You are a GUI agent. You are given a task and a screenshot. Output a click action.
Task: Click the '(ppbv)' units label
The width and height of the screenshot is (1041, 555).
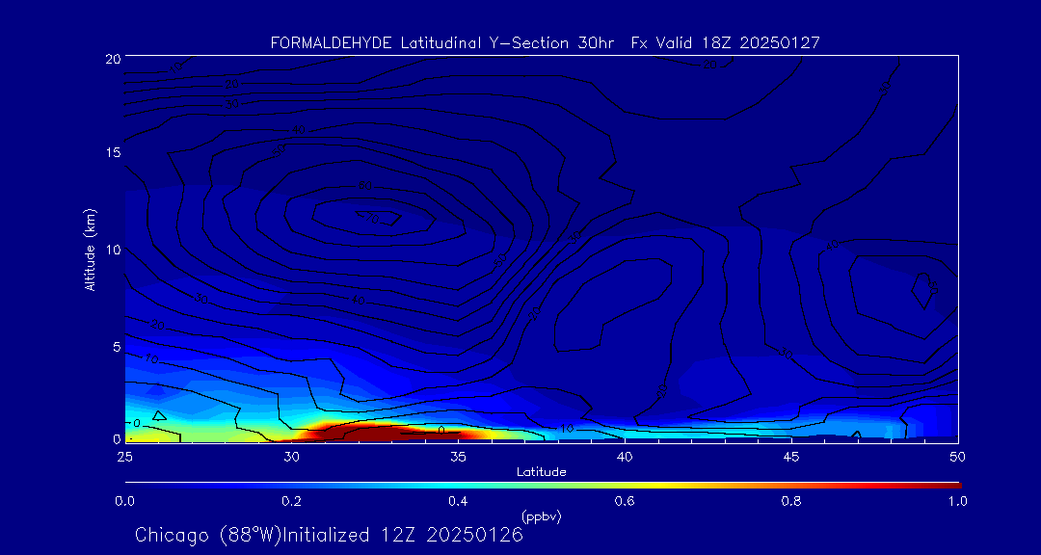point(541,516)
